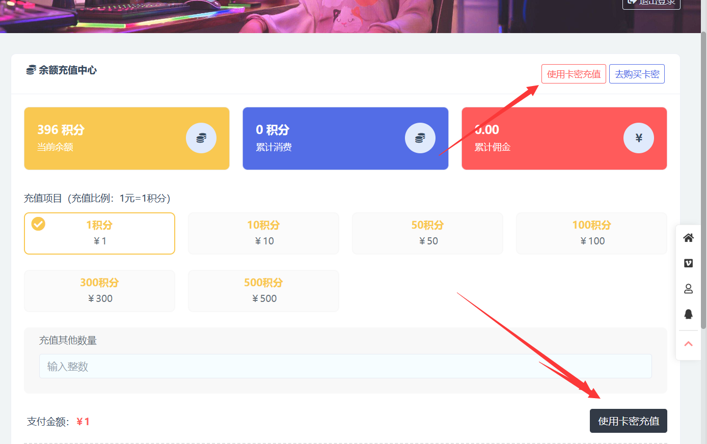707x444 pixels.
Task: Click the VIP 'V' icon in sidebar
Action: click(688, 263)
